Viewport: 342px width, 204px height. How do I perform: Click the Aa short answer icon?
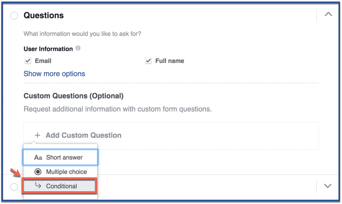point(38,158)
